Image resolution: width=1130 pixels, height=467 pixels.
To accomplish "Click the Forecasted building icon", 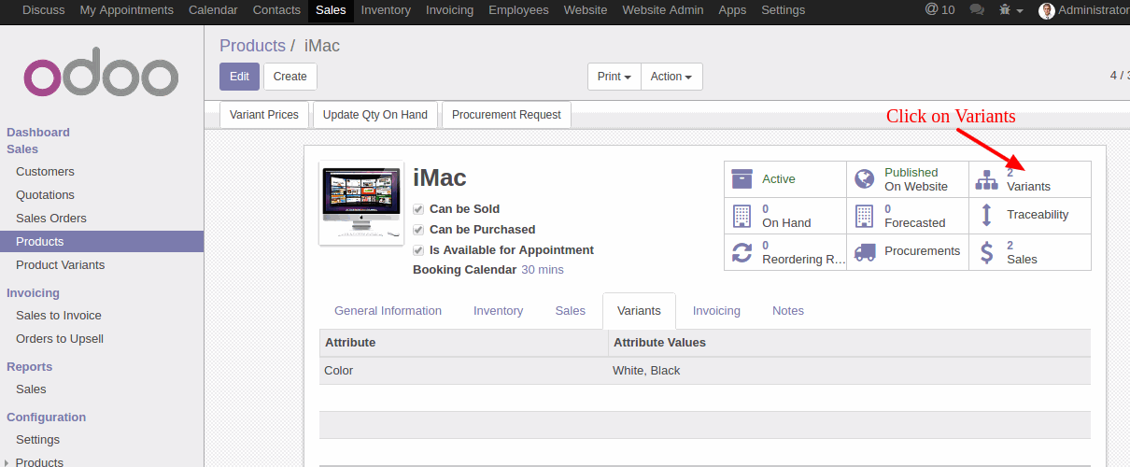I will coord(865,216).
